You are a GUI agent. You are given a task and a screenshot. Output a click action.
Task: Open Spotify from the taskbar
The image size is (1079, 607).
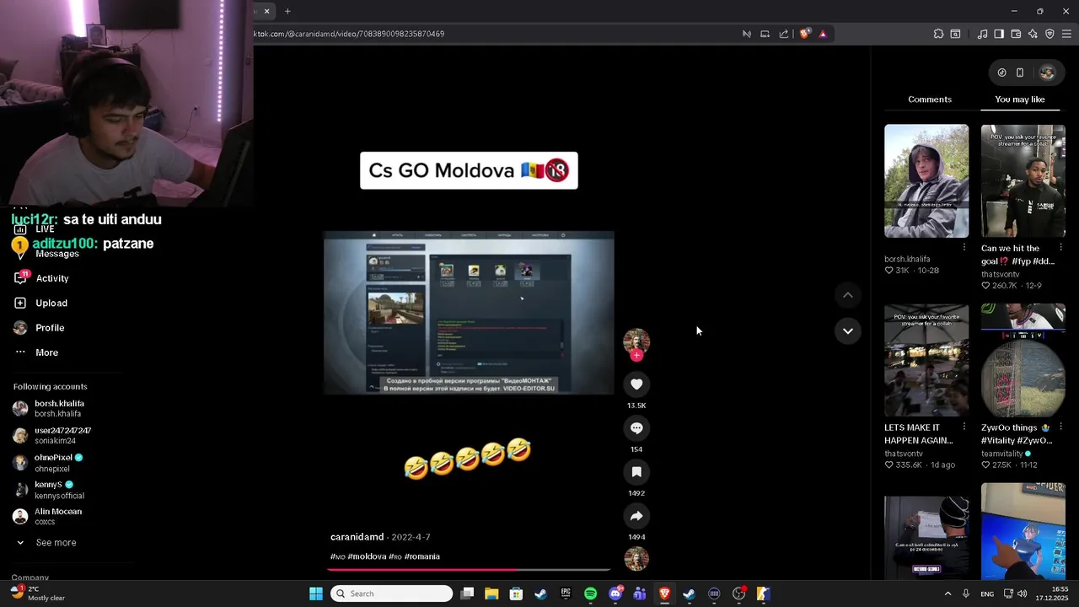(x=590, y=594)
